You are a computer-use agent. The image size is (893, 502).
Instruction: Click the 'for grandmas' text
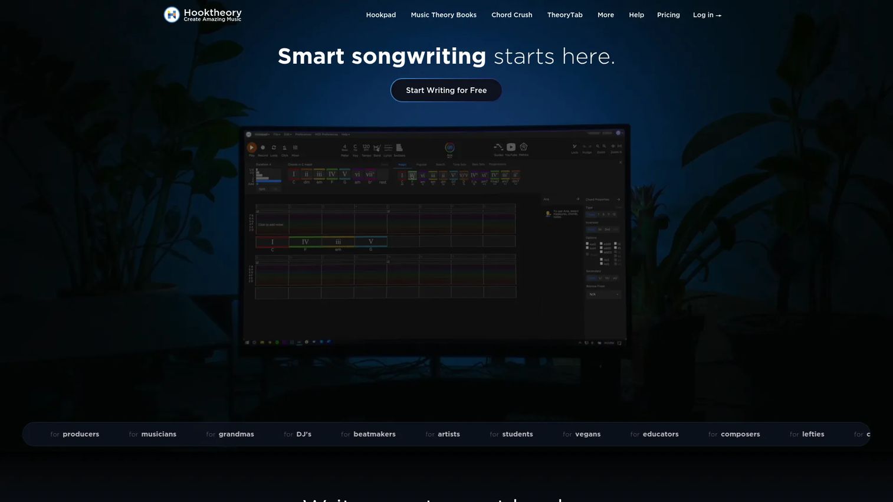(x=230, y=434)
